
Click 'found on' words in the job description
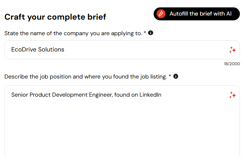click(x=126, y=95)
